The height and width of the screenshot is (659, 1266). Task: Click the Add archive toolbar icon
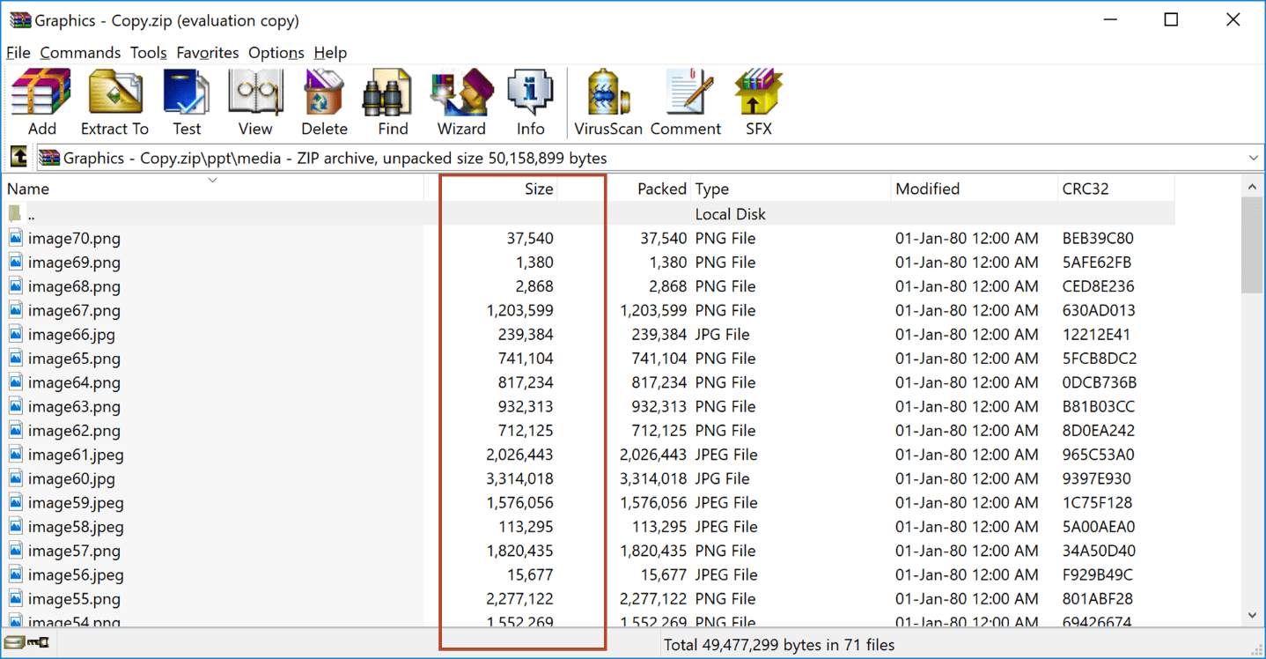point(41,102)
